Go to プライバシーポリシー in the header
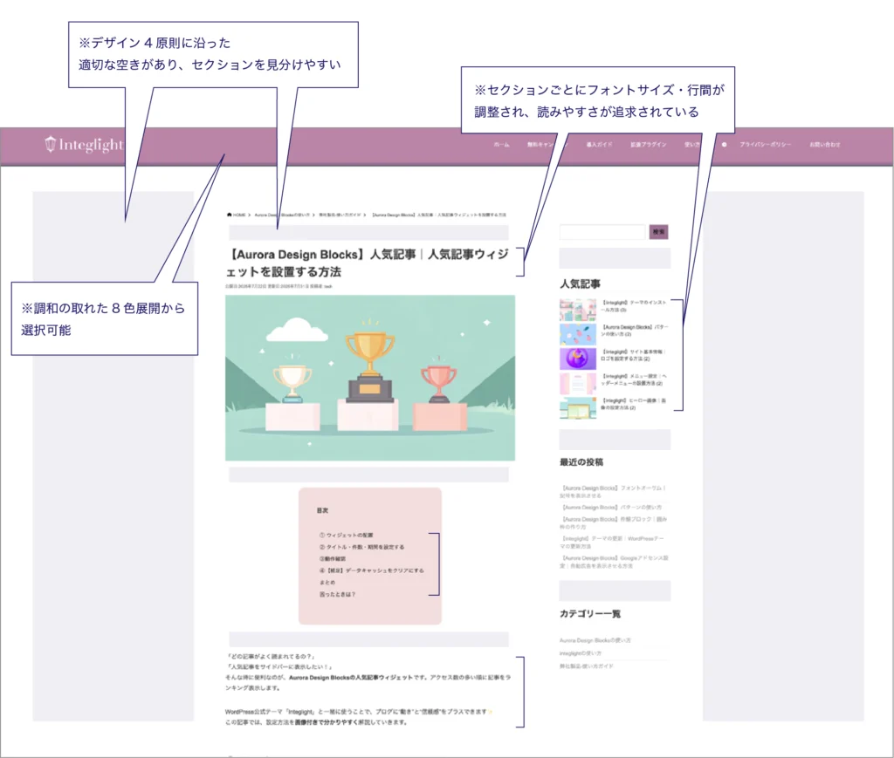 pyautogui.click(x=765, y=145)
